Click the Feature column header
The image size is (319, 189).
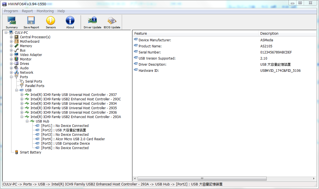click(x=196, y=34)
